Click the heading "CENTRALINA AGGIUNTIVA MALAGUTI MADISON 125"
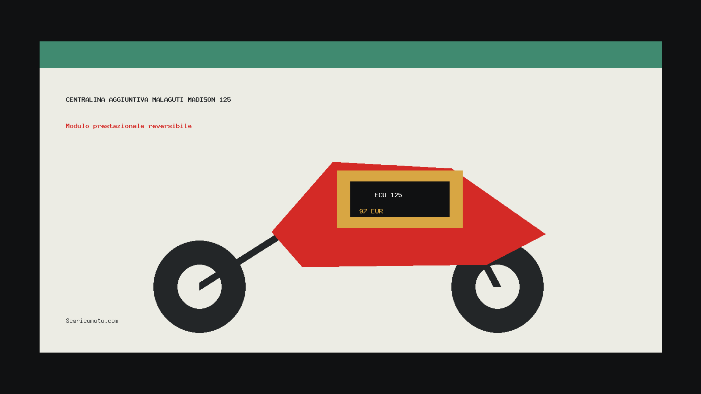This screenshot has height=394, width=701. pyautogui.click(x=148, y=100)
